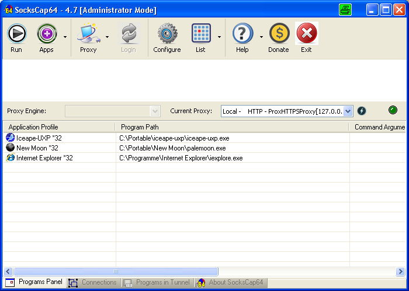The width and height of the screenshot is (409, 291).
Task: Expand the Apps dropdown arrow
Action: (65, 37)
